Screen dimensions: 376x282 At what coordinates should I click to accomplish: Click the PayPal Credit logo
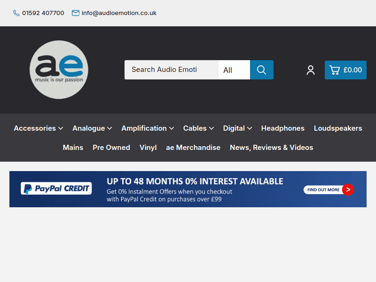point(56,189)
